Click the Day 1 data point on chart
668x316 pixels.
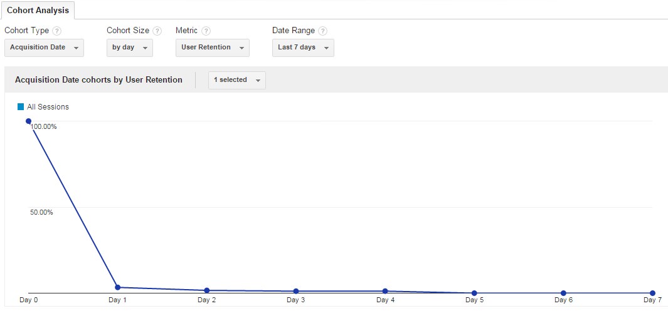(x=117, y=287)
